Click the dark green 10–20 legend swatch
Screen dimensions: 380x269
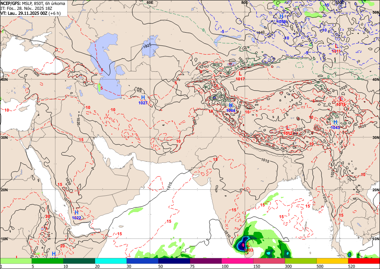click(x=79, y=261)
